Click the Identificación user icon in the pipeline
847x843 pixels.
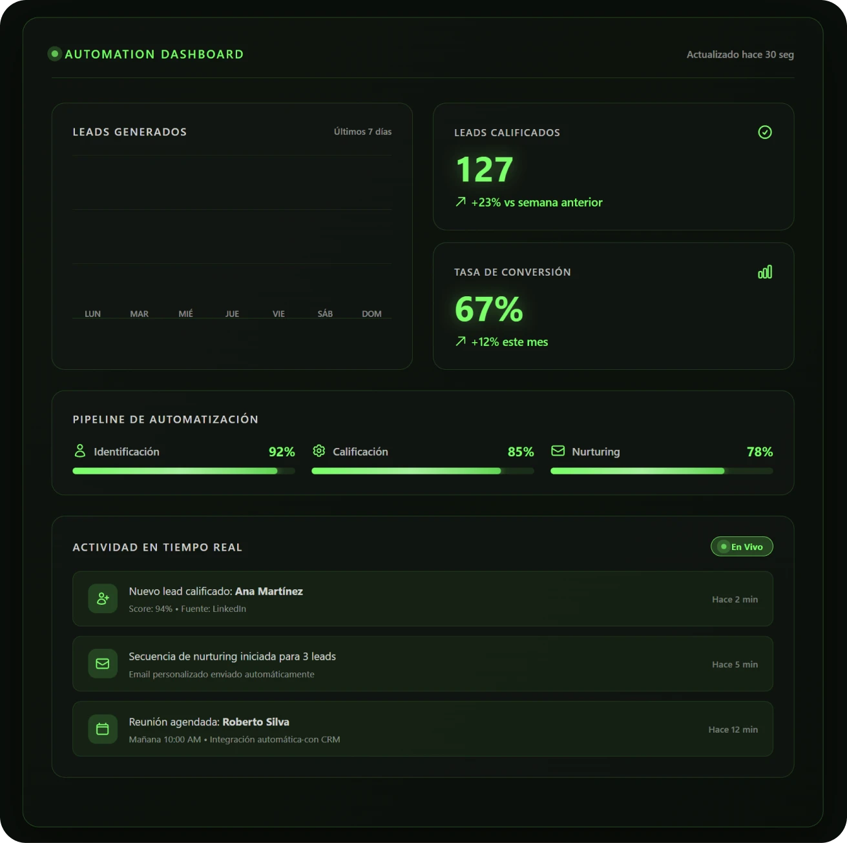[x=79, y=451]
